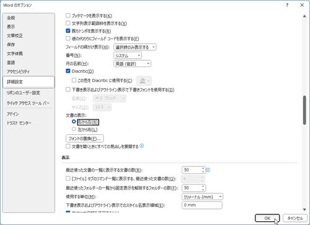This screenshot has width=310, height=225.
Task: Click the info icon next to 見出しを展開する
Action: (x=141, y=146)
